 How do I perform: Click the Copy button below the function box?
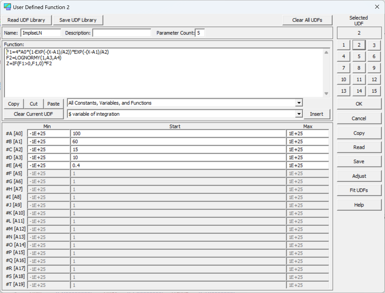coord(14,104)
